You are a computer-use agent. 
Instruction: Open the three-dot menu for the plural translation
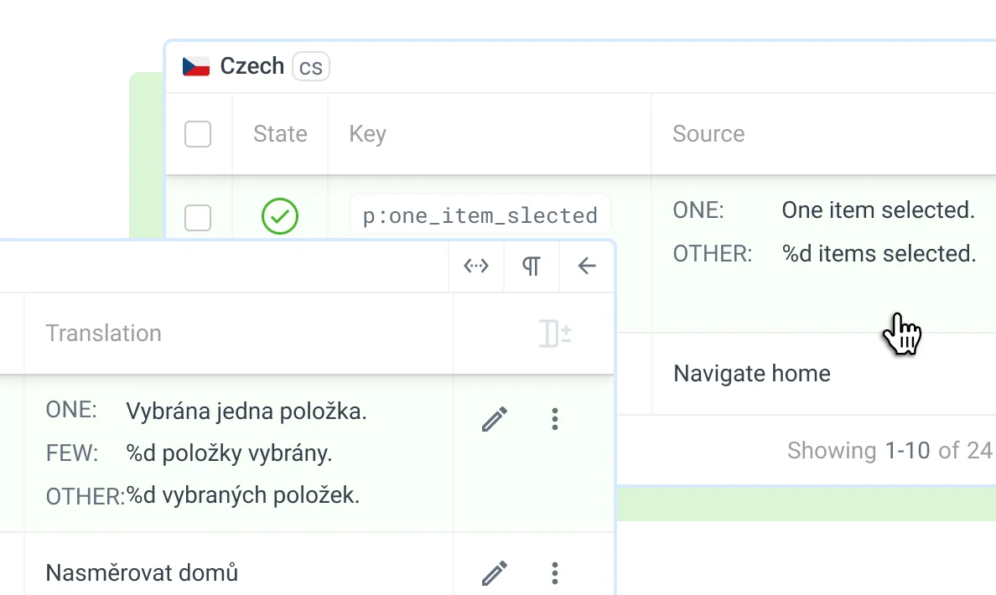[x=554, y=419]
